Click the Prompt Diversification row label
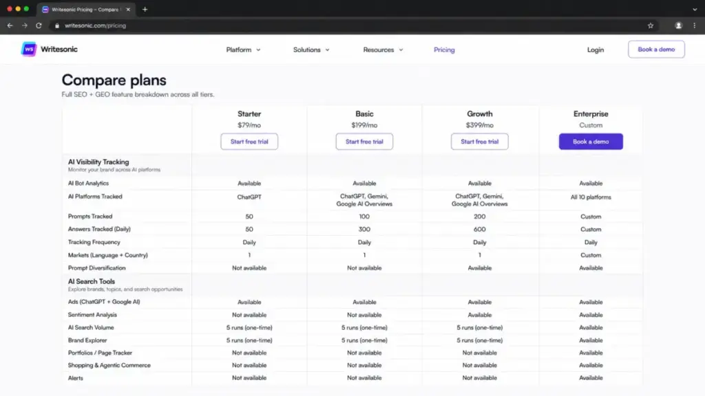 point(96,268)
